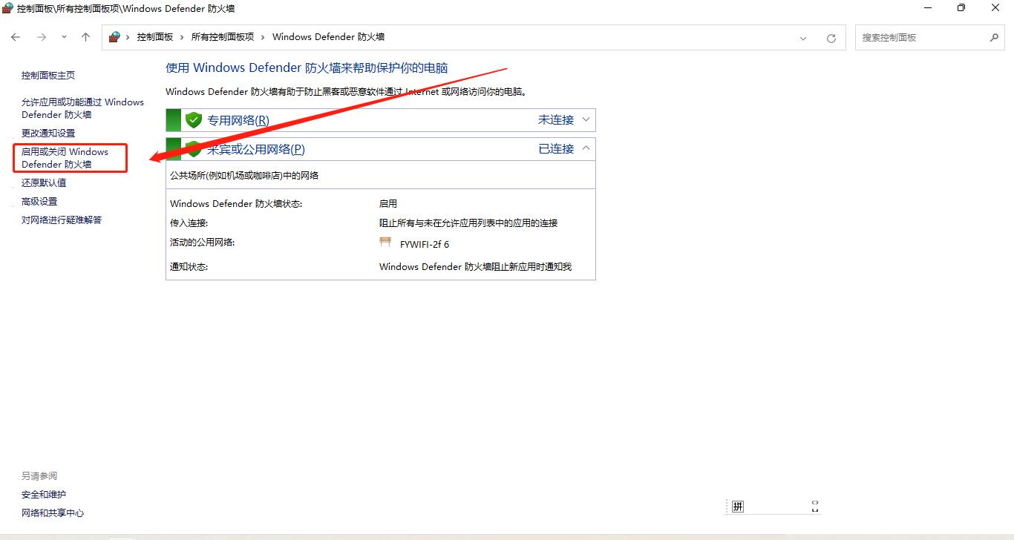Click inside the 搜索控制面板 search field
The height and width of the screenshot is (540, 1014).
click(920, 37)
